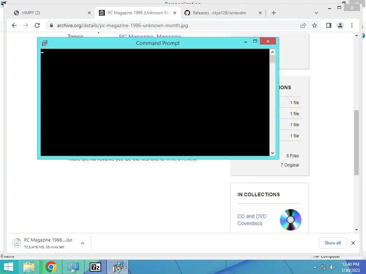Viewport: 366px width, 274px height.
Task: View site lock icon info
Action: 51,25
